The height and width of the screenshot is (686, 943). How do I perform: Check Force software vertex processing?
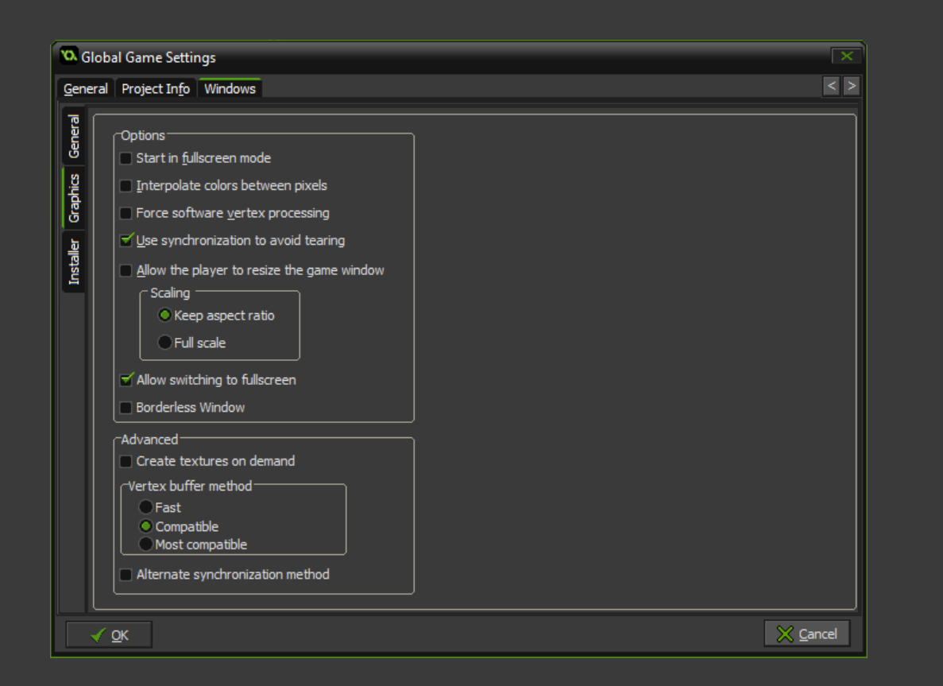pyautogui.click(x=126, y=214)
